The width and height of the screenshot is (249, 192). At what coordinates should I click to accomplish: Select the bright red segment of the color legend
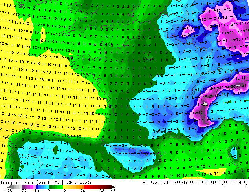(x=86, y=187)
